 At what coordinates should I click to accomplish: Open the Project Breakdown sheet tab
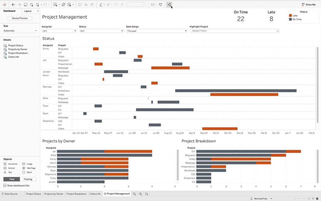tap(76, 194)
